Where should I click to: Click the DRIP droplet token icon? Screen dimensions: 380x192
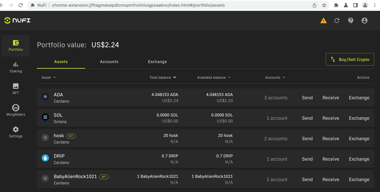(45, 158)
